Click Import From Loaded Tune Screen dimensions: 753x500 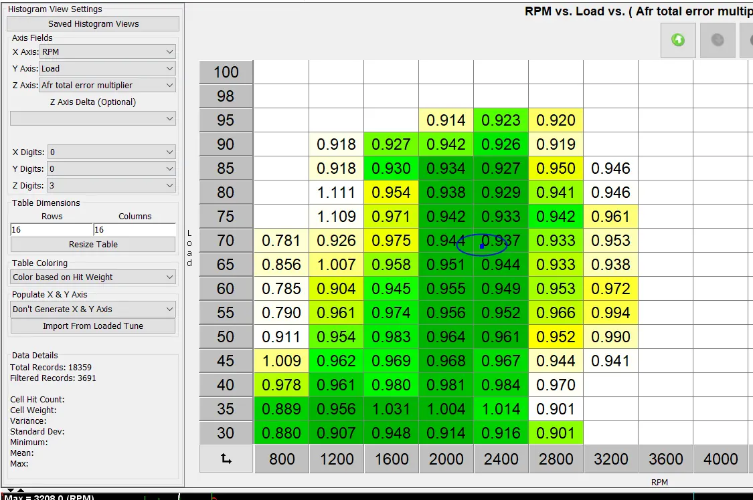click(x=93, y=326)
